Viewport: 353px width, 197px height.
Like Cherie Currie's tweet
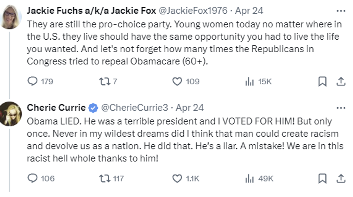click(x=177, y=178)
